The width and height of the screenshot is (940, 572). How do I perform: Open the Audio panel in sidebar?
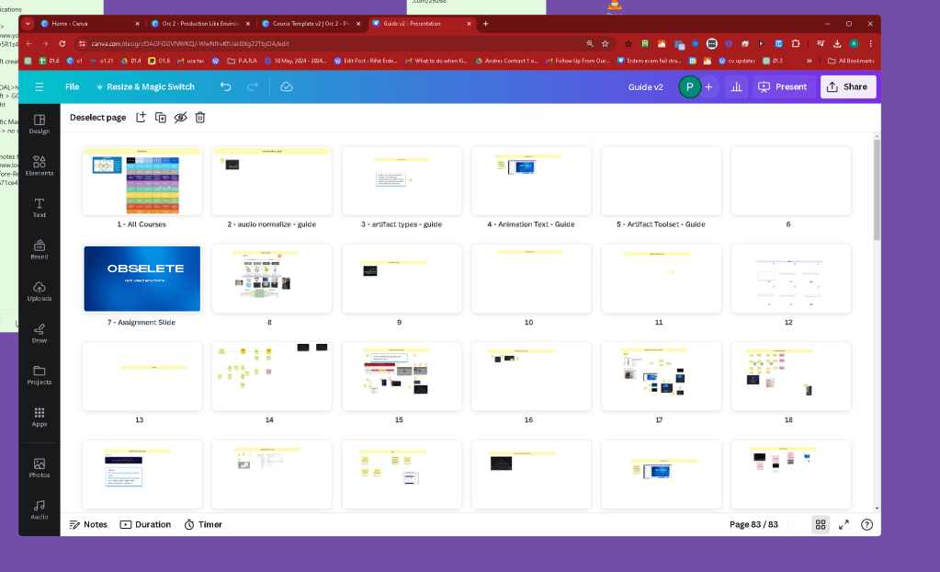(x=40, y=510)
